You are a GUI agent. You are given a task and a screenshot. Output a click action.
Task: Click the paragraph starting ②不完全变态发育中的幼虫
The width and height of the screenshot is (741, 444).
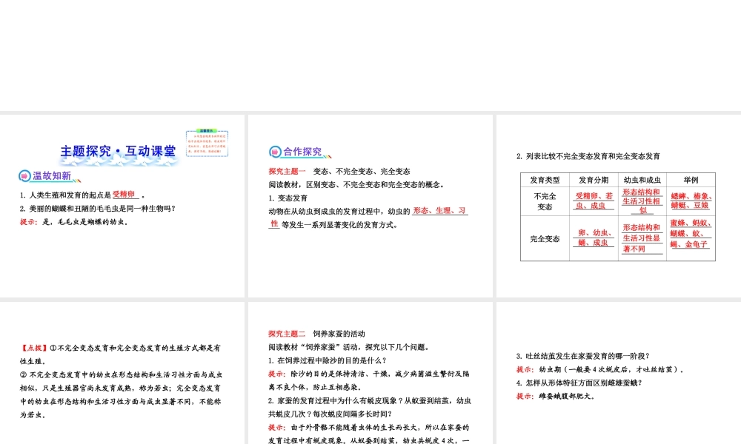pos(121,395)
